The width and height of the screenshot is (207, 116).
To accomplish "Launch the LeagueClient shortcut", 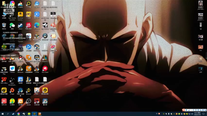I will point(45,57).
